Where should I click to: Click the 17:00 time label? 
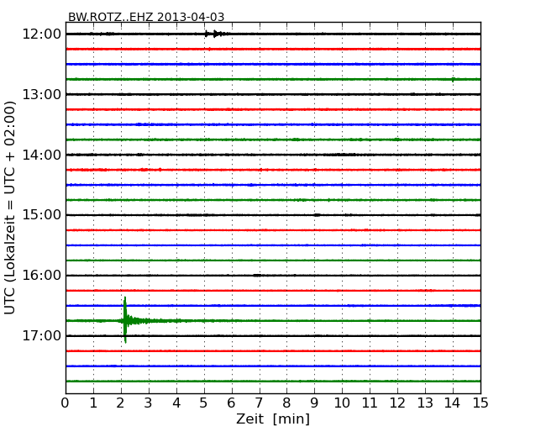[x=41, y=335]
